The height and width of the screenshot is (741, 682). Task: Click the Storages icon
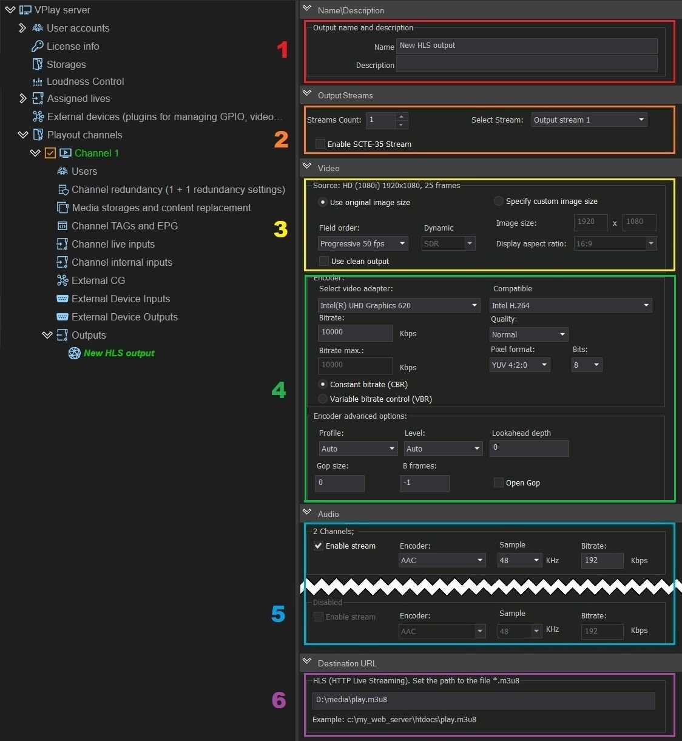click(x=38, y=64)
